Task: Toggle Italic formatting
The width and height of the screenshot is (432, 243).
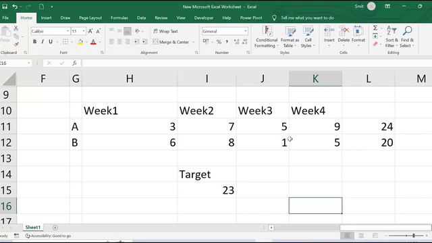Action: (x=43, y=42)
